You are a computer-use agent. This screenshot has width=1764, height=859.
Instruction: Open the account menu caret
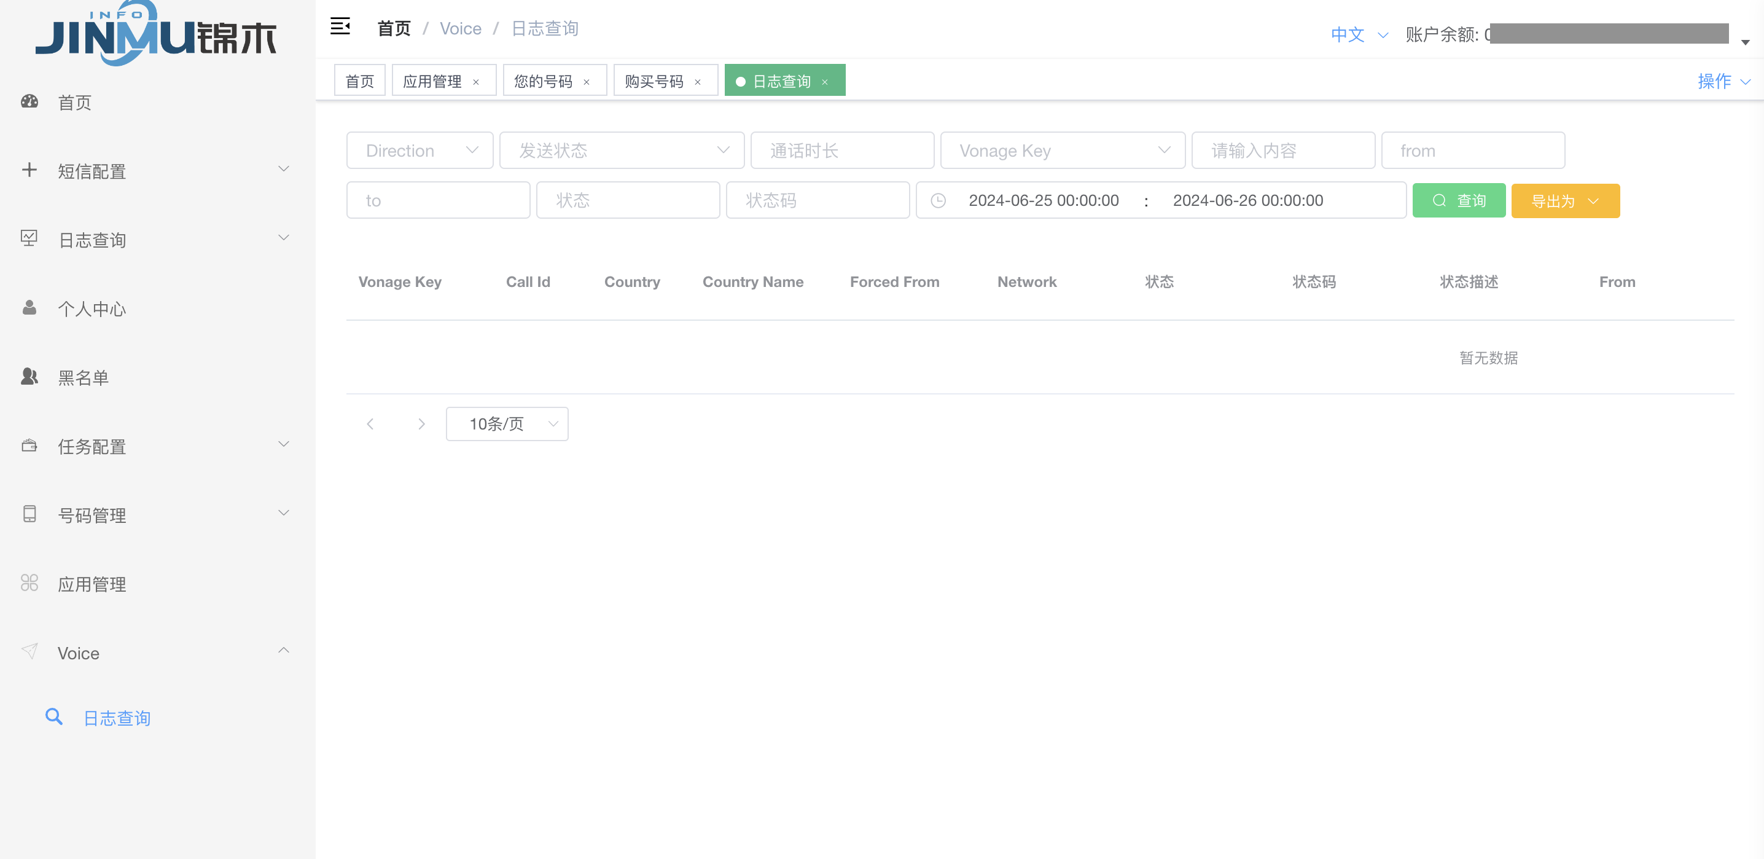click(x=1746, y=42)
